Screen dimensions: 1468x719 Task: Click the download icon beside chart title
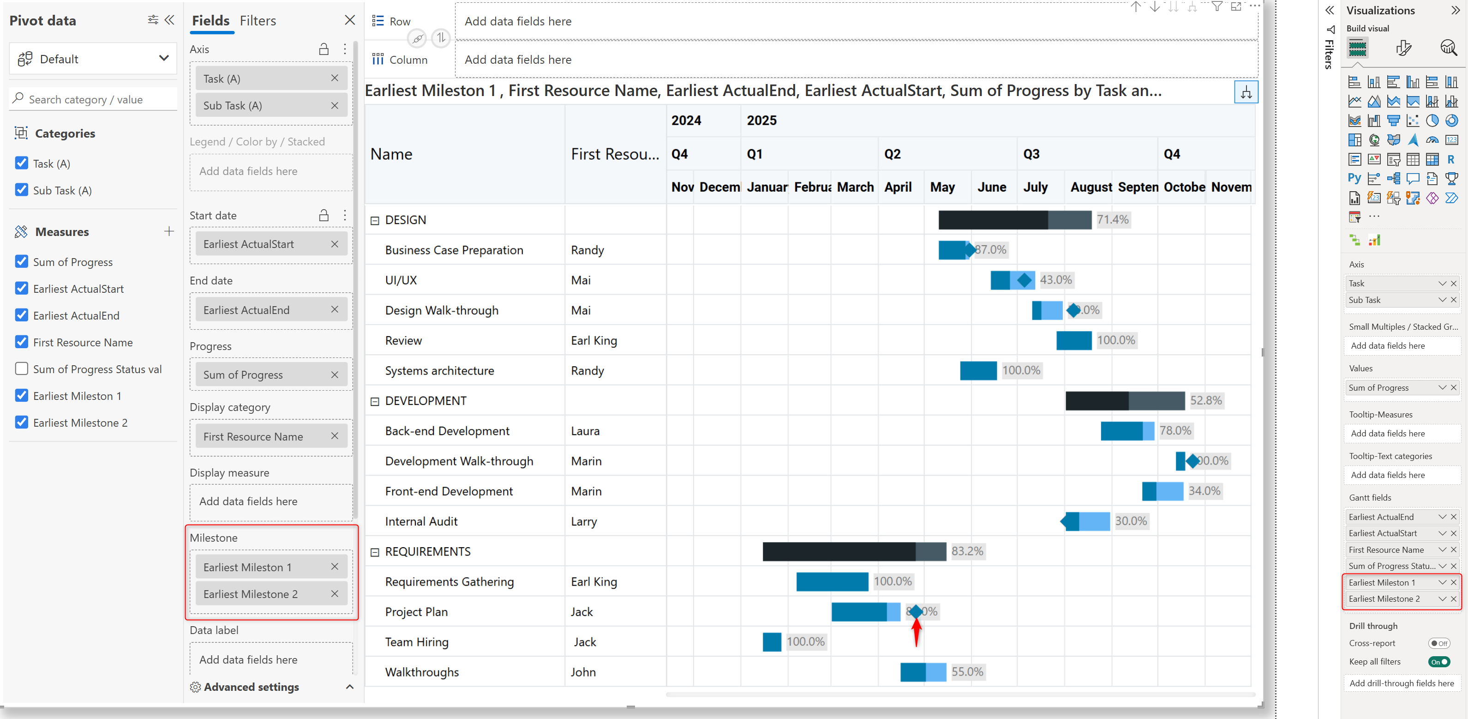pos(1246,92)
